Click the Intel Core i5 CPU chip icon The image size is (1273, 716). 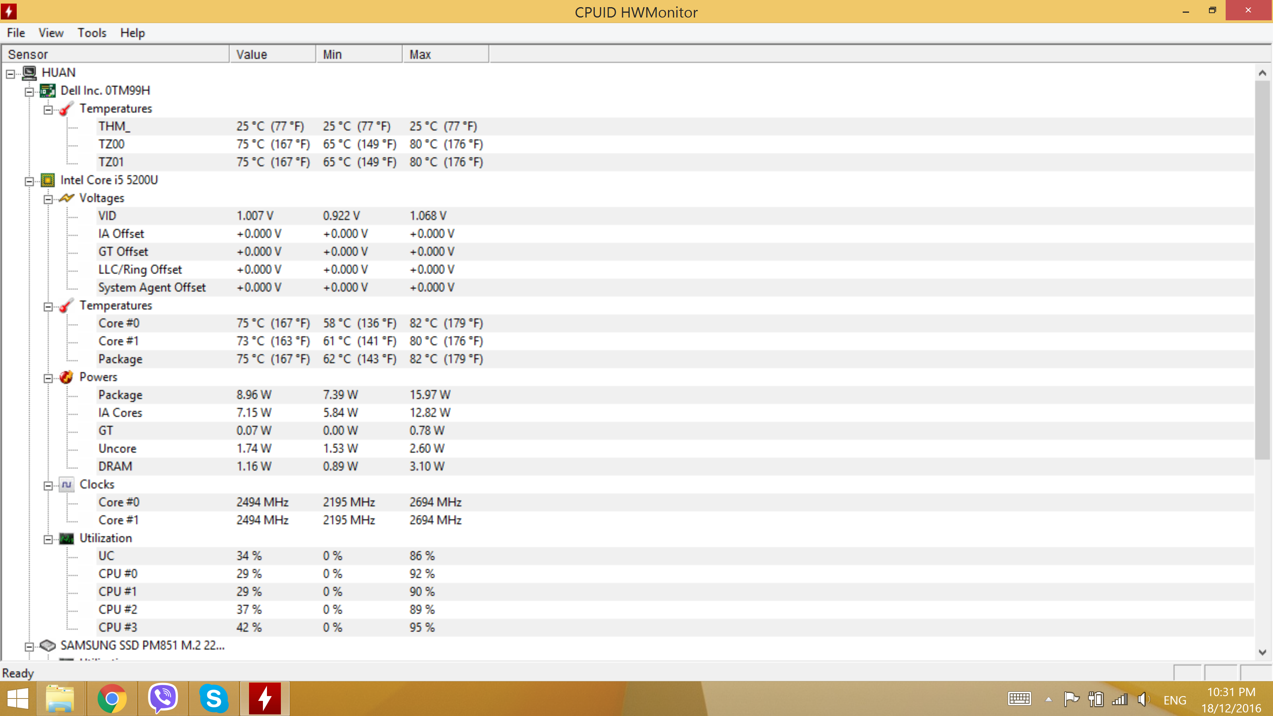[x=47, y=180]
